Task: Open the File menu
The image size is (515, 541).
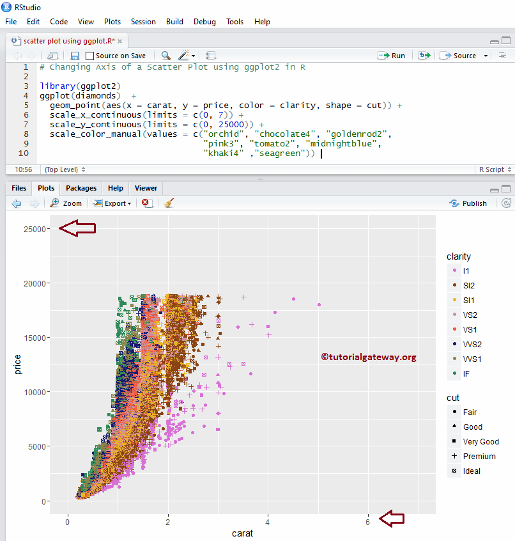Action: click(11, 22)
